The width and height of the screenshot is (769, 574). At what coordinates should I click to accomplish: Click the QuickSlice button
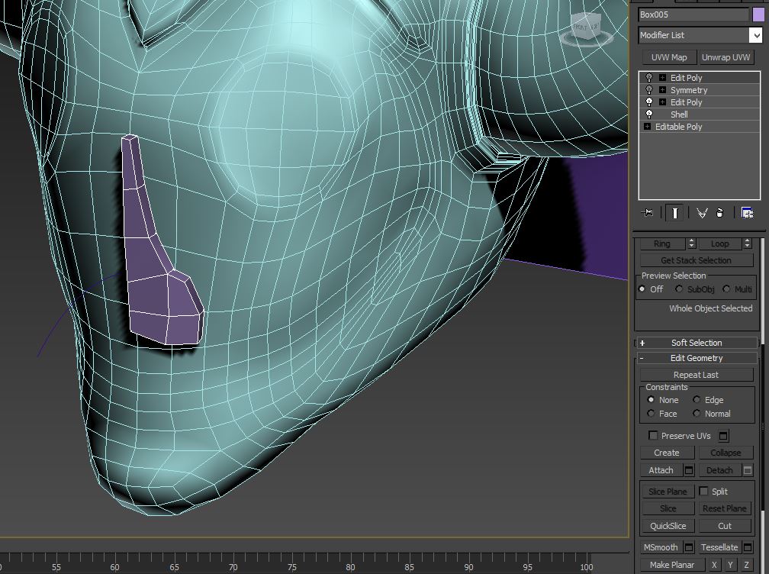click(668, 526)
